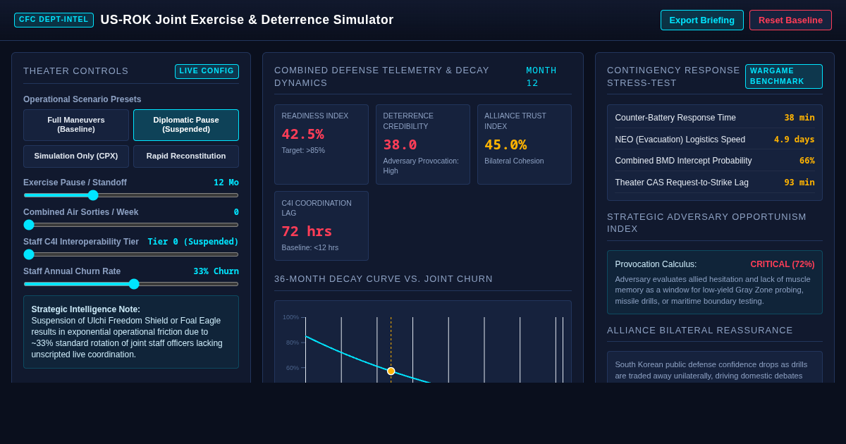Viewport: 846px width, 444px height.
Task: Move the Staff Annual Churn Rate slider
Action: 131,284
